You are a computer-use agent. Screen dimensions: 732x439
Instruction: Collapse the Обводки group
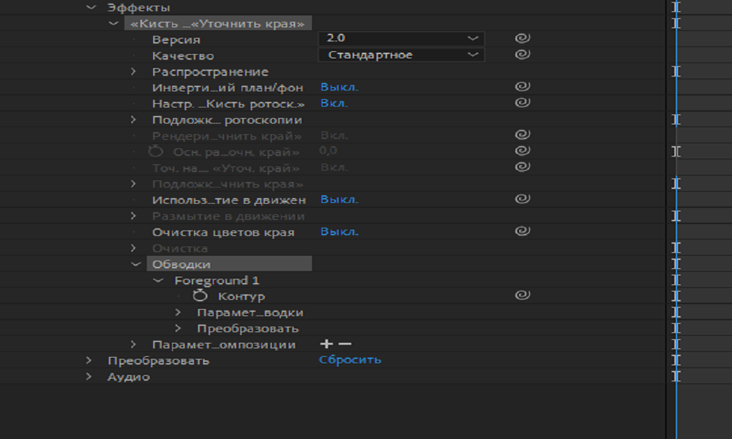136,264
